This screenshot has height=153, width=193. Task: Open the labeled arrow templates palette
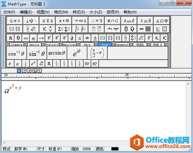click(113, 29)
